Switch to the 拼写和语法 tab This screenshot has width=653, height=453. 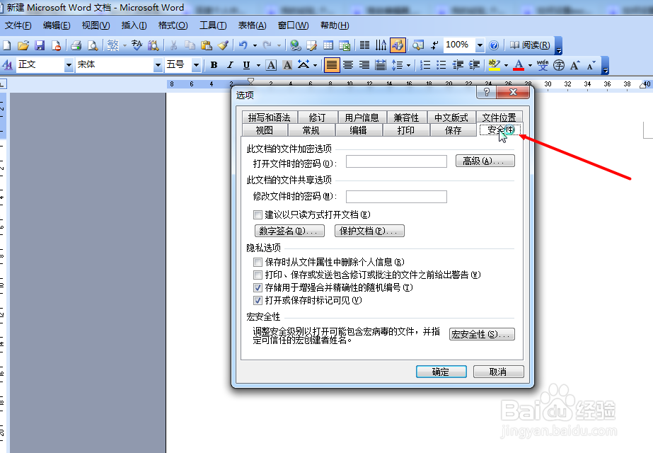269,117
